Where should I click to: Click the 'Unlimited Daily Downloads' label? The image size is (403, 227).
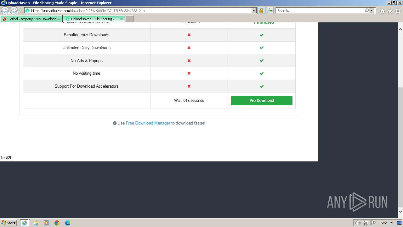tap(87, 48)
